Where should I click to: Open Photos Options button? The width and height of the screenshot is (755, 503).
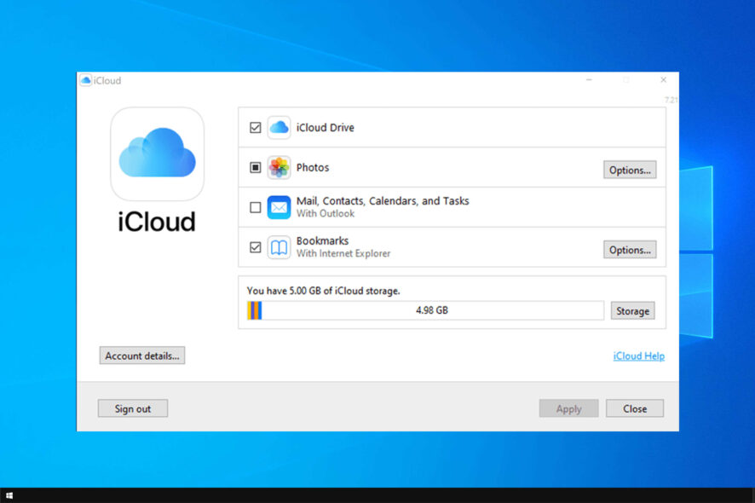pos(630,170)
